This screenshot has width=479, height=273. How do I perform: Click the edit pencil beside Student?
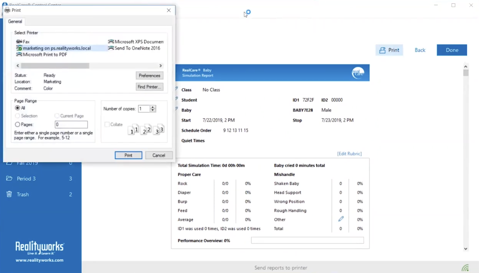[x=176, y=99]
